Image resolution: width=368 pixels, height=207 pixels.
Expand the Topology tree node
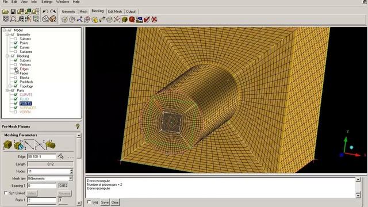pos(10,86)
